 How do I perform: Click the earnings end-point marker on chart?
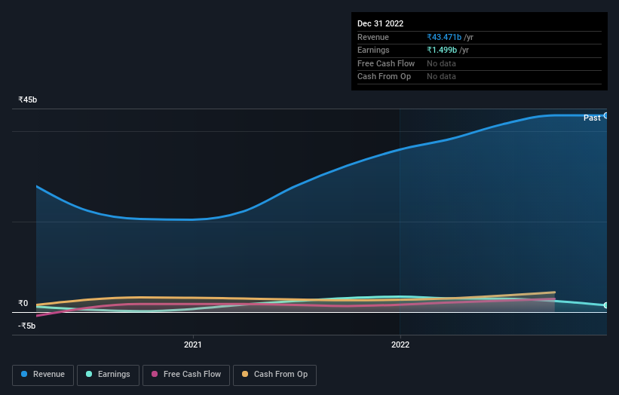[x=606, y=305]
